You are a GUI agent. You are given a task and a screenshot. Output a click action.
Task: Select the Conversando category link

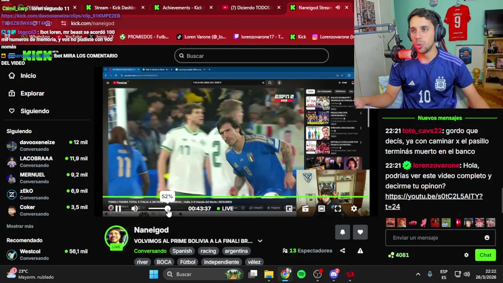point(150,251)
